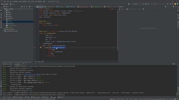Screen dimensions: 179x100
Task: Open the Refactor menu
Action: point(25,1)
